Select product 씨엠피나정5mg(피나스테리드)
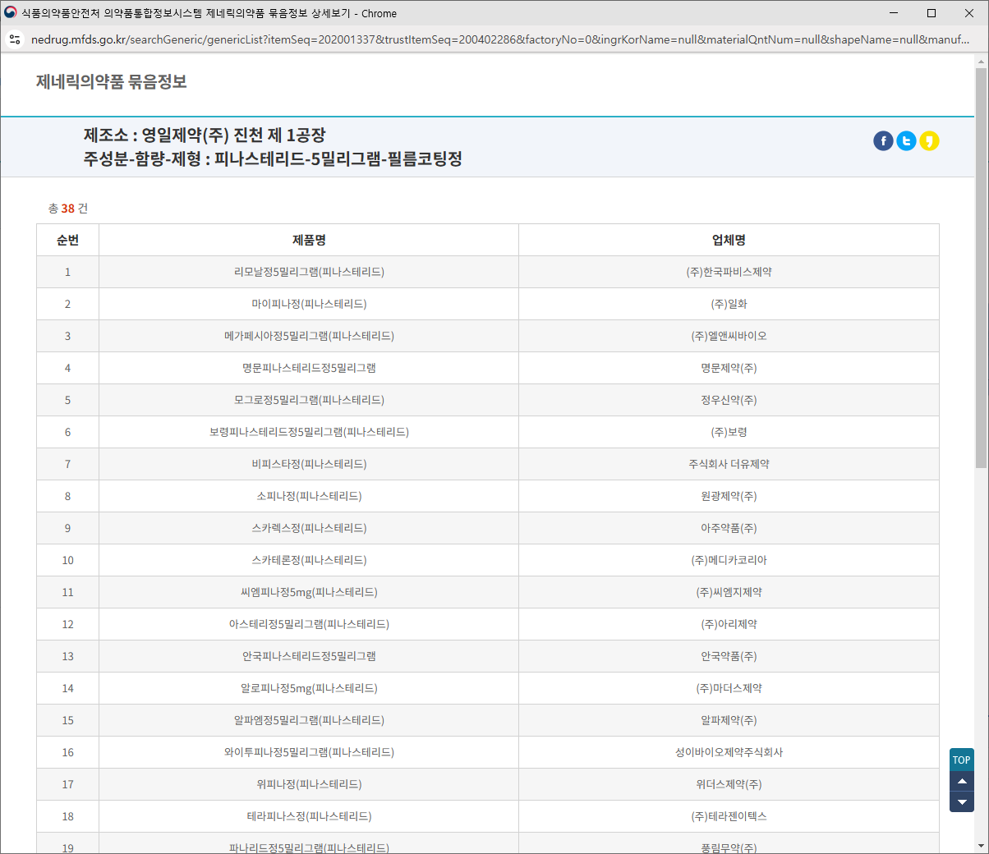 (x=309, y=592)
